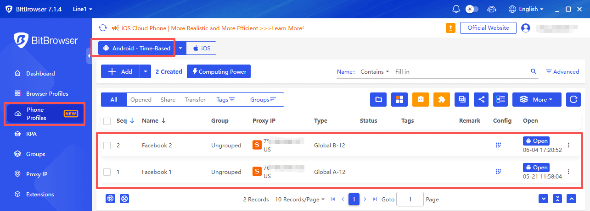
Task: Click the scroll-up chevron button at bottom right
Action: pyautogui.click(x=572, y=199)
